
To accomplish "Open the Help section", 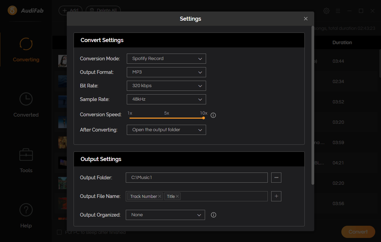I will [26, 216].
